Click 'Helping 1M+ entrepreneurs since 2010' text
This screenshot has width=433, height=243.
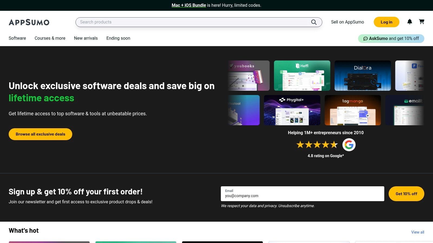coord(326,133)
